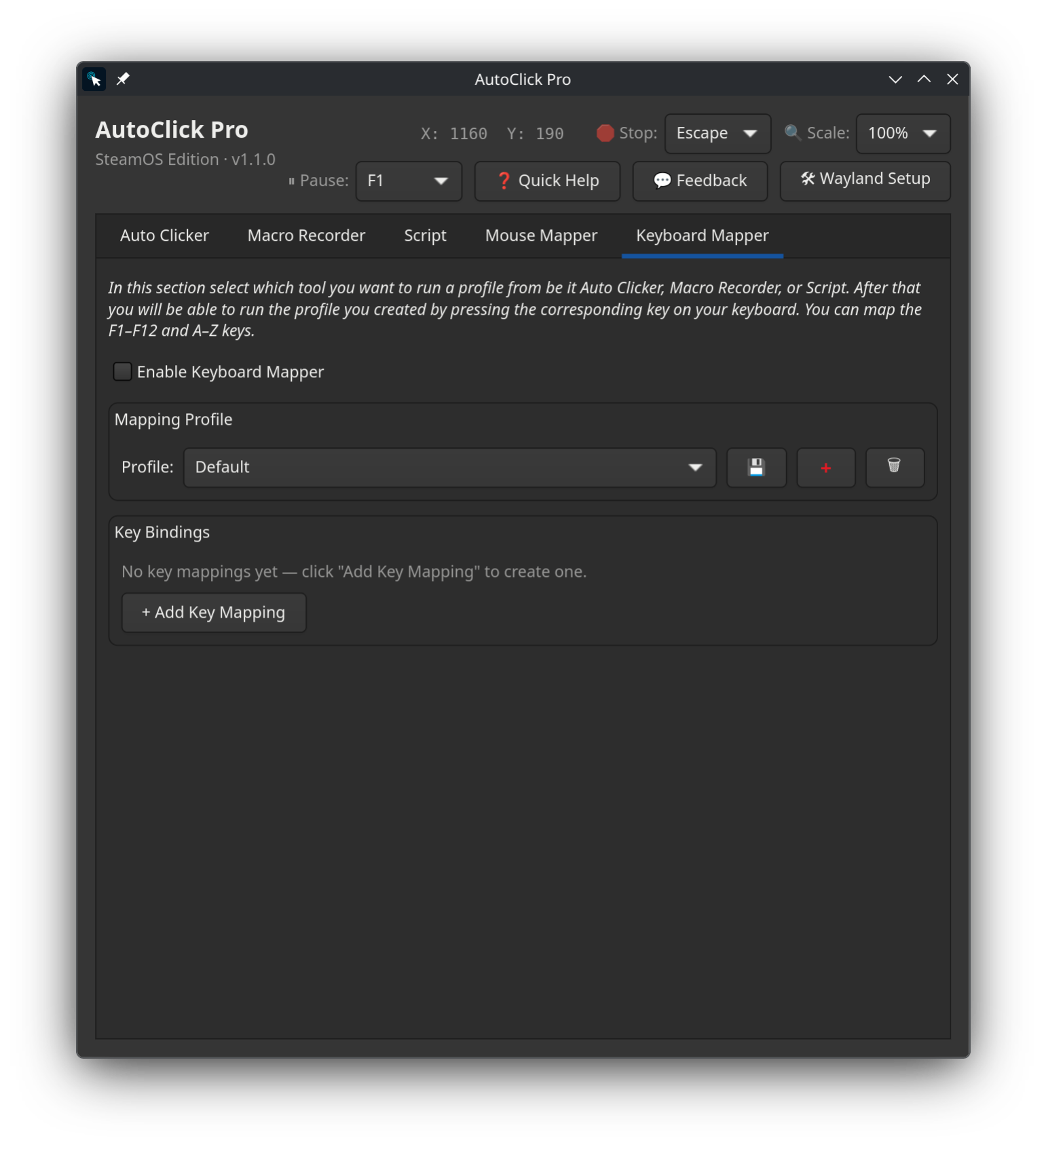Save the mapping profile with floppy disk icon
The width and height of the screenshot is (1046, 1149).
tap(756, 468)
